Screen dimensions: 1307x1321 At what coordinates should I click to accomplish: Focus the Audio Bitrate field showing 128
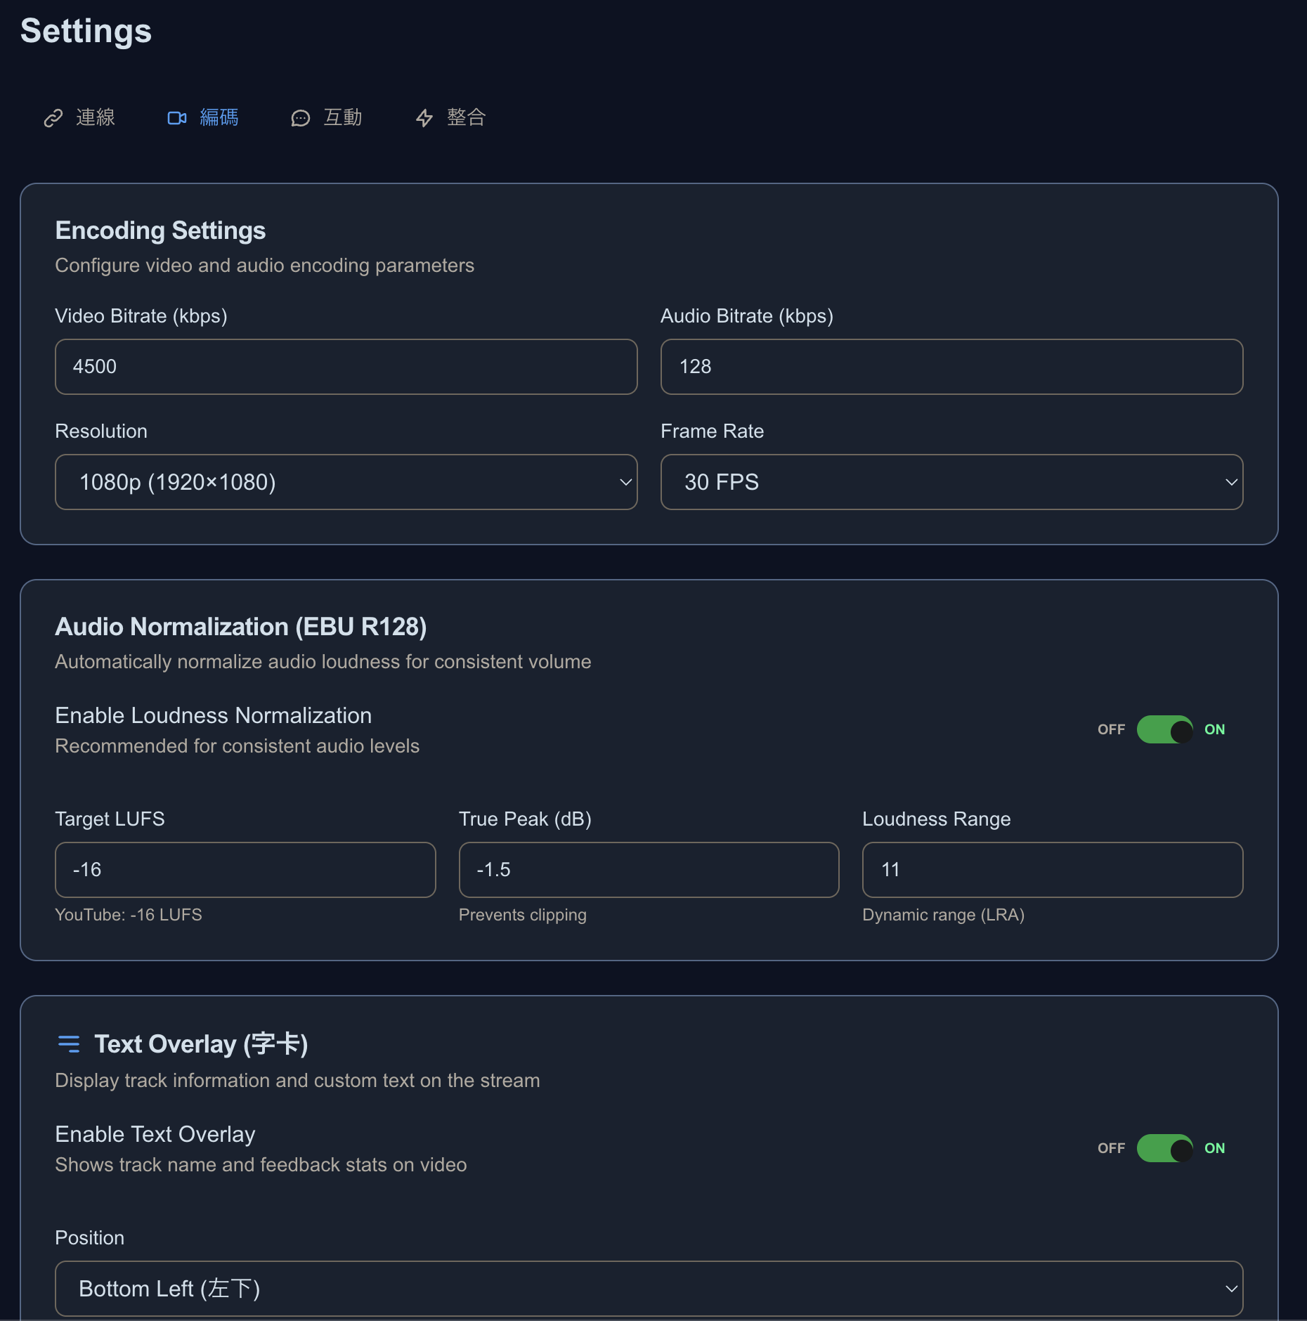pyautogui.click(x=951, y=367)
